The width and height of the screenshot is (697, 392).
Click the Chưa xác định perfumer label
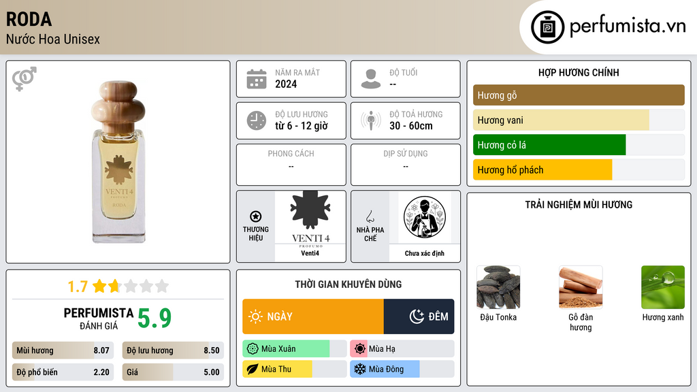[425, 253]
